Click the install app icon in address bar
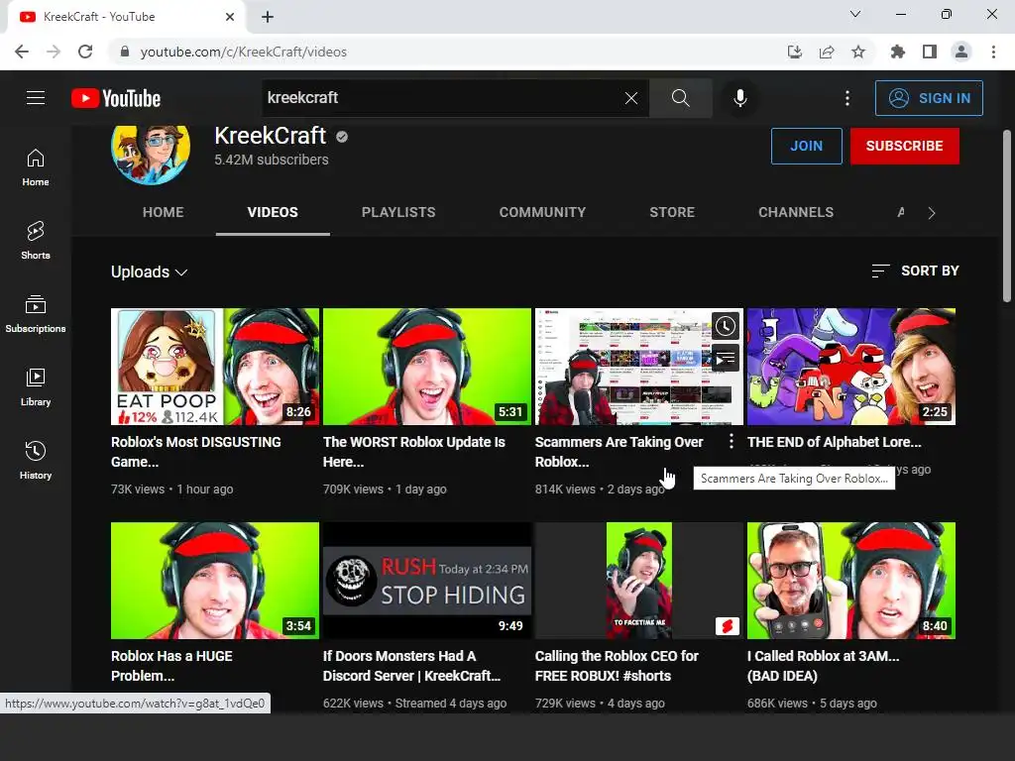This screenshot has width=1015, height=761. pyautogui.click(x=795, y=52)
